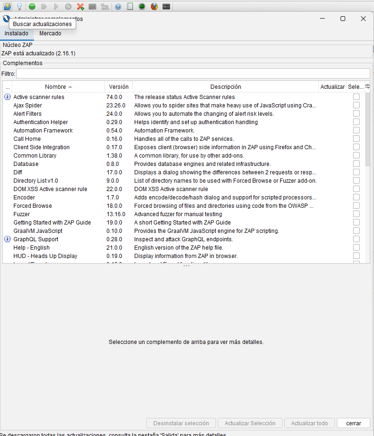Click the Check for Updates toolbar icon
The height and width of the screenshot is (436, 374).
click(7, 7)
